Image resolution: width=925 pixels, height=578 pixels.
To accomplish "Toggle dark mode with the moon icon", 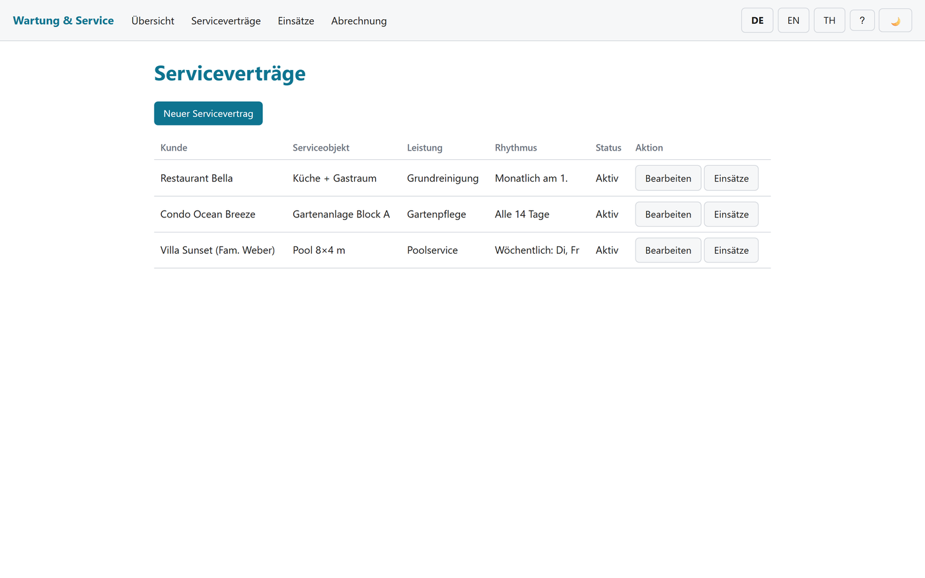I will pyautogui.click(x=895, y=20).
